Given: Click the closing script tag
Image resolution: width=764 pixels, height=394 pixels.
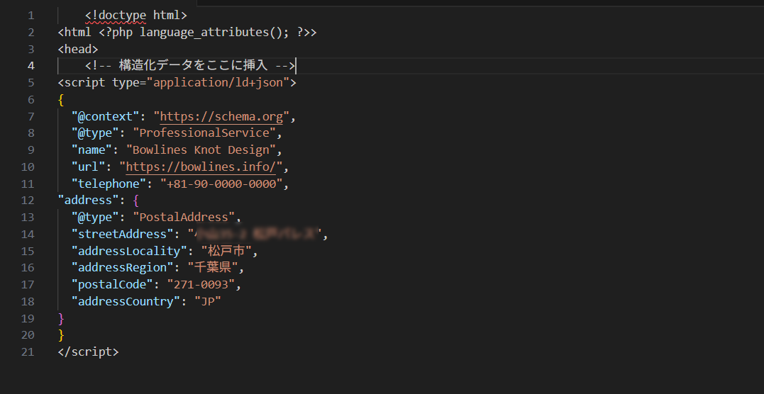Looking at the screenshot, I should coord(88,351).
